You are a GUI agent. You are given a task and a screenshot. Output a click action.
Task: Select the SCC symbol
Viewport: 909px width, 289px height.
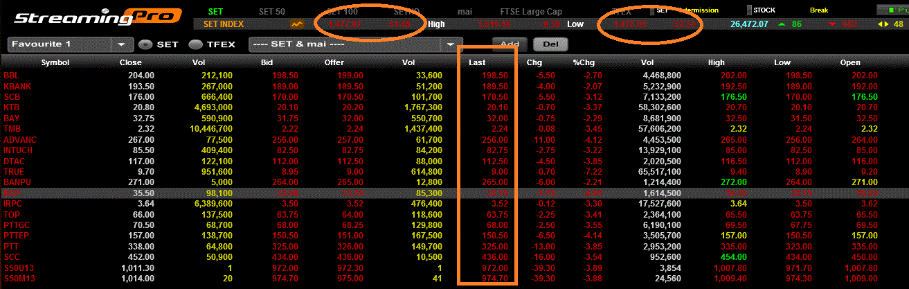[x=12, y=257]
